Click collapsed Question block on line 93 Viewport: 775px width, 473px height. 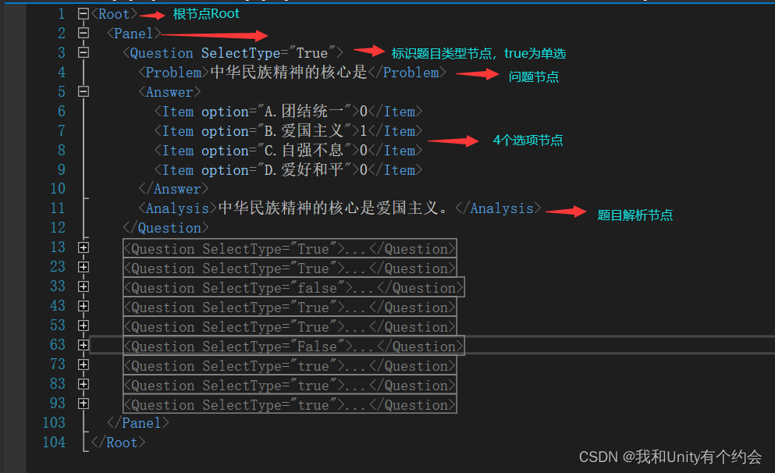coord(290,404)
